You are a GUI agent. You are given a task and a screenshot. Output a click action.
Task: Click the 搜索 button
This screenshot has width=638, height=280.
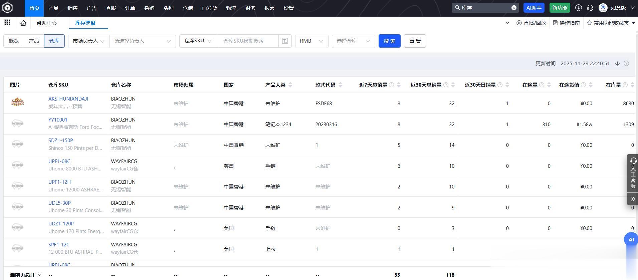pyautogui.click(x=390, y=41)
